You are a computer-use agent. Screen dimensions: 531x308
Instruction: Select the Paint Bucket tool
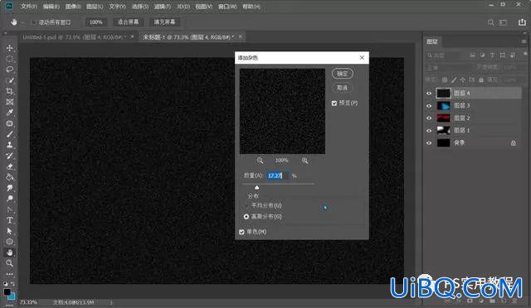pyautogui.click(x=9, y=177)
